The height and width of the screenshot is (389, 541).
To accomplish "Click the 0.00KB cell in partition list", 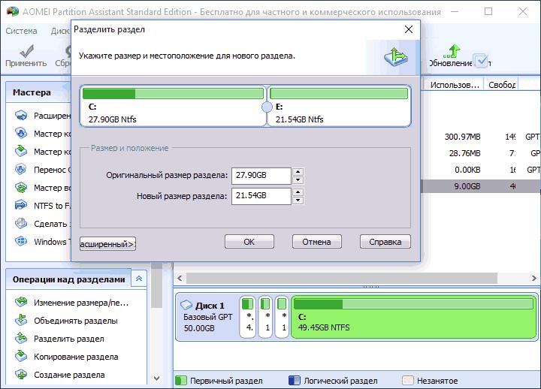I will coord(467,170).
